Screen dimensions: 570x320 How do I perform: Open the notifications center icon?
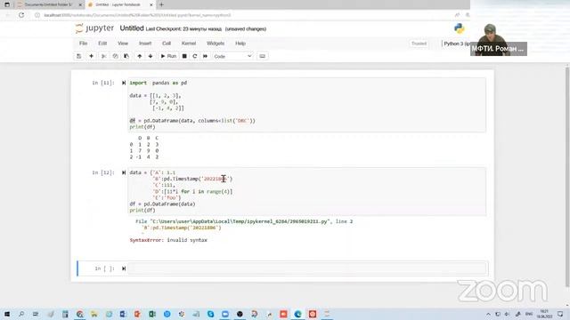point(560,314)
